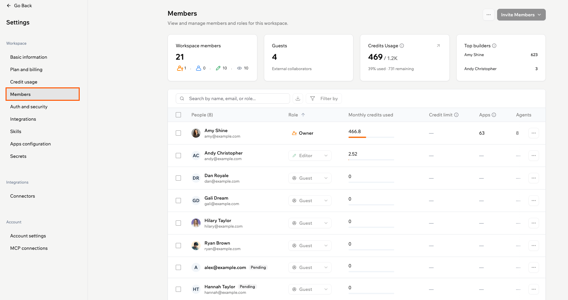Screen dimensions: 568x300
Task: Open the row actions menu for Amy Shine
Action: click(x=533, y=133)
